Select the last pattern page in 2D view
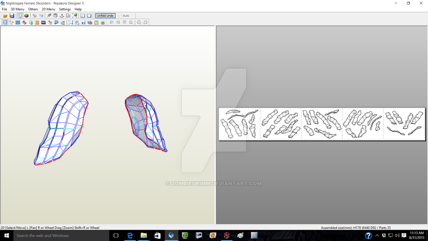 click(x=404, y=124)
